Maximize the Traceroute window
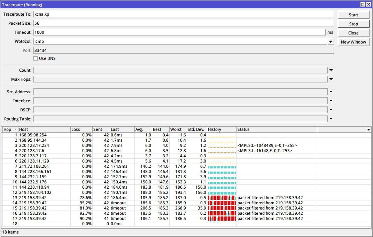The width and height of the screenshot is (373, 237). click(363, 5)
